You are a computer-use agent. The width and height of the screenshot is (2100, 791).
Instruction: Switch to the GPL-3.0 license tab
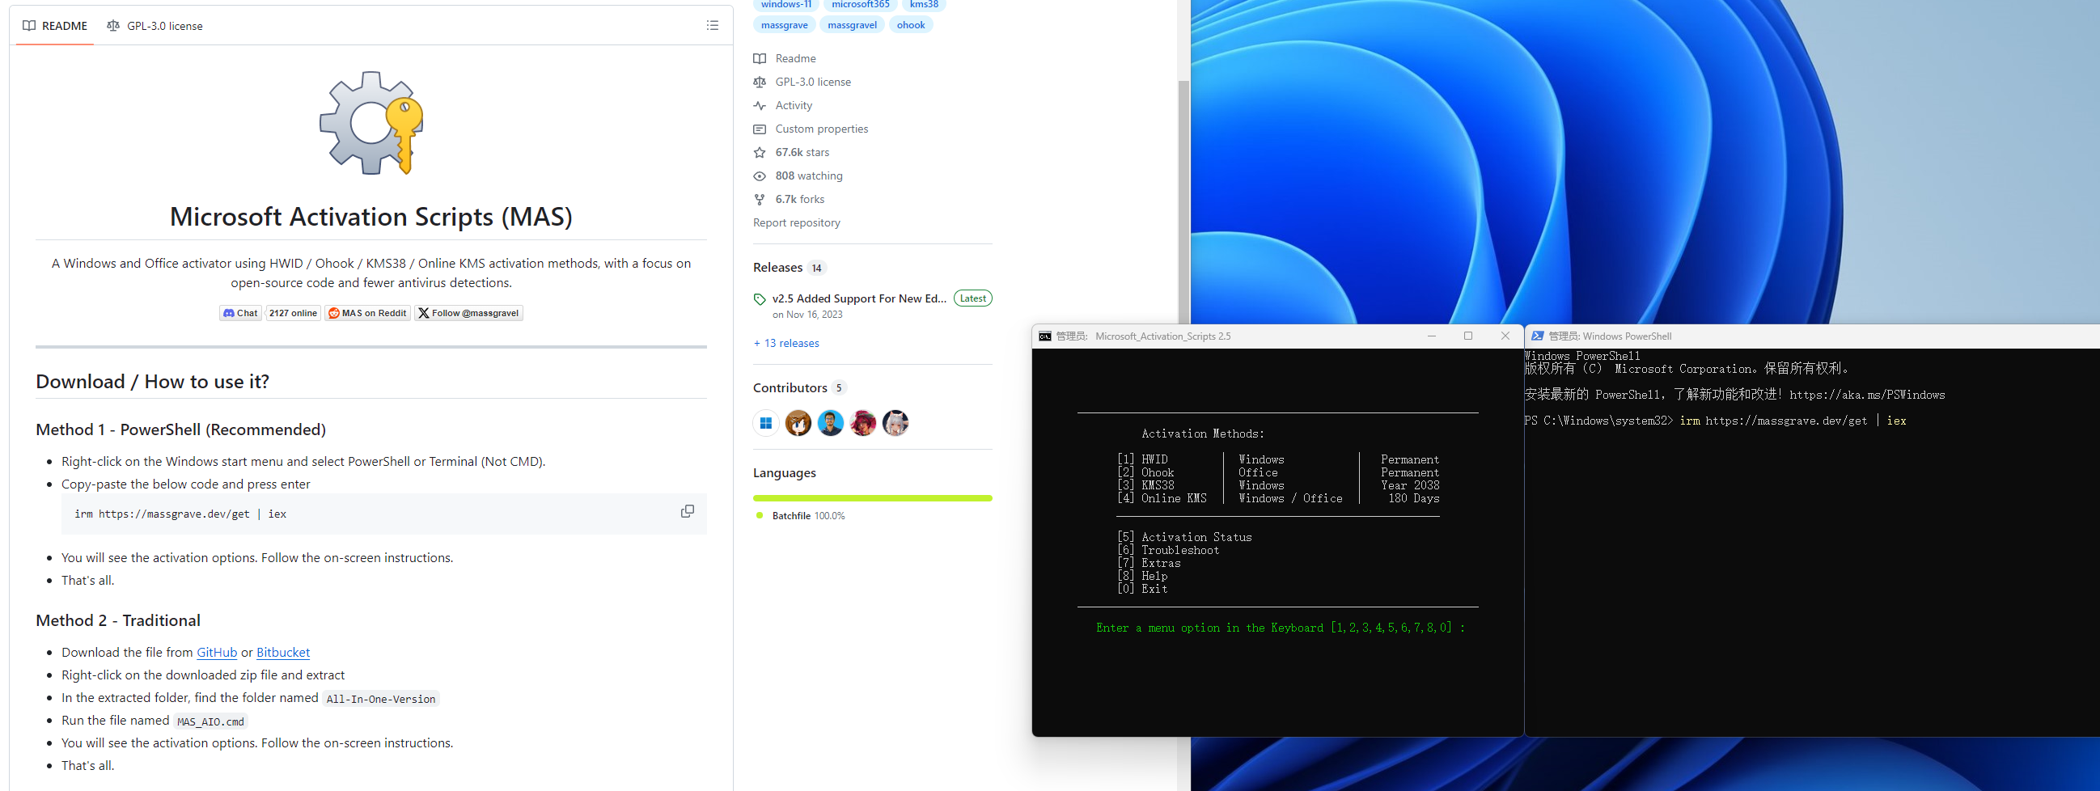[155, 26]
